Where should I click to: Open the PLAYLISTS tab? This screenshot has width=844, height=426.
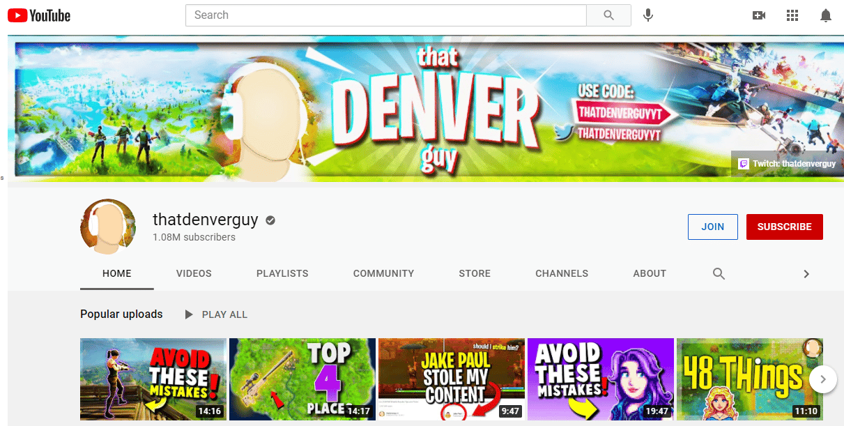[282, 273]
